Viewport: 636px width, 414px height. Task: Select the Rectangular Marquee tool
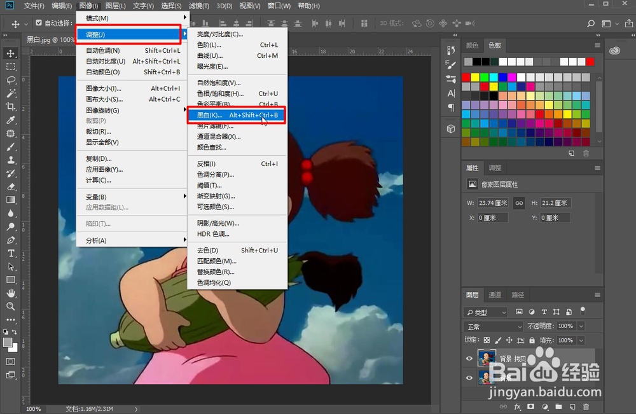pyautogui.click(x=11, y=67)
